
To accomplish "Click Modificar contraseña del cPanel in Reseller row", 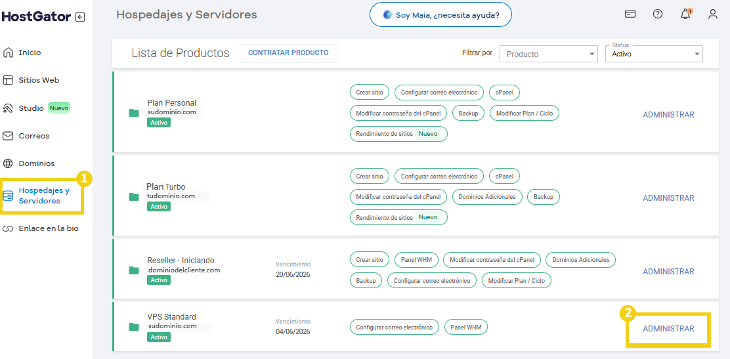I will click(x=492, y=260).
